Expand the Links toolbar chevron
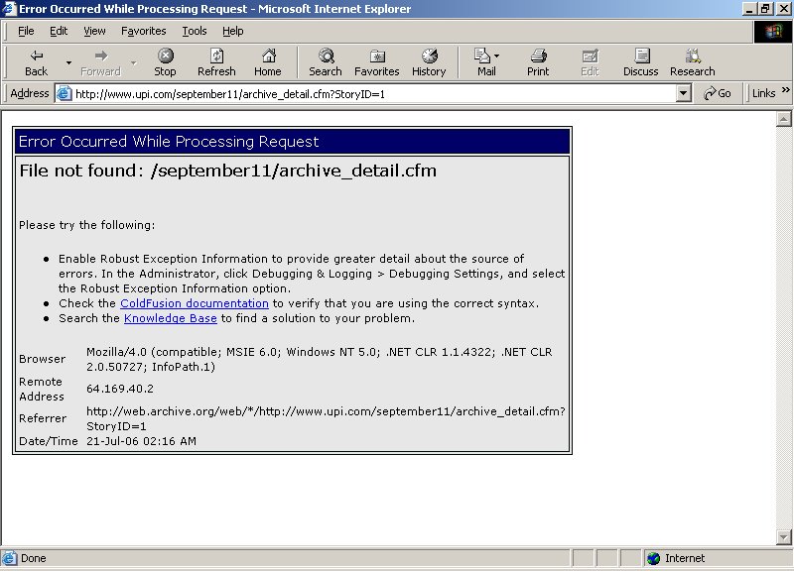The image size is (794, 571). coord(785,90)
